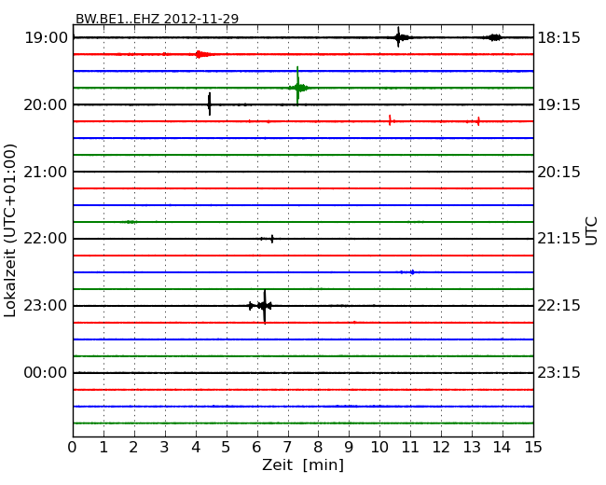Click x-axis tick label 0

click(73, 447)
